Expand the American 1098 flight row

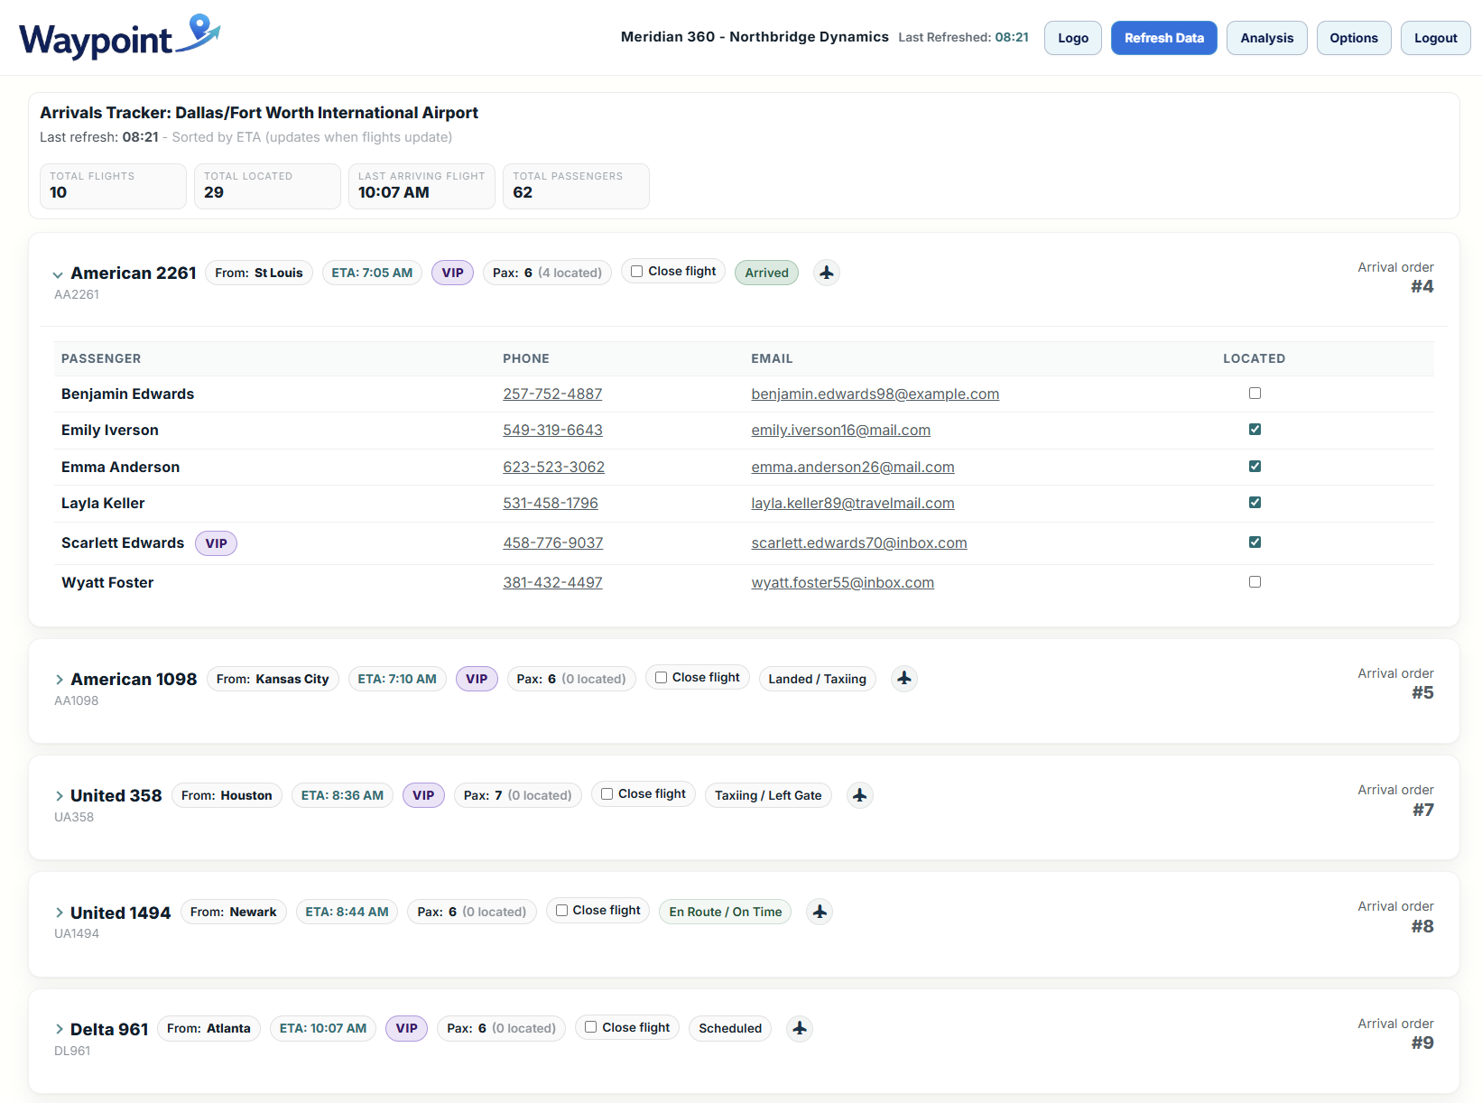(59, 680)
